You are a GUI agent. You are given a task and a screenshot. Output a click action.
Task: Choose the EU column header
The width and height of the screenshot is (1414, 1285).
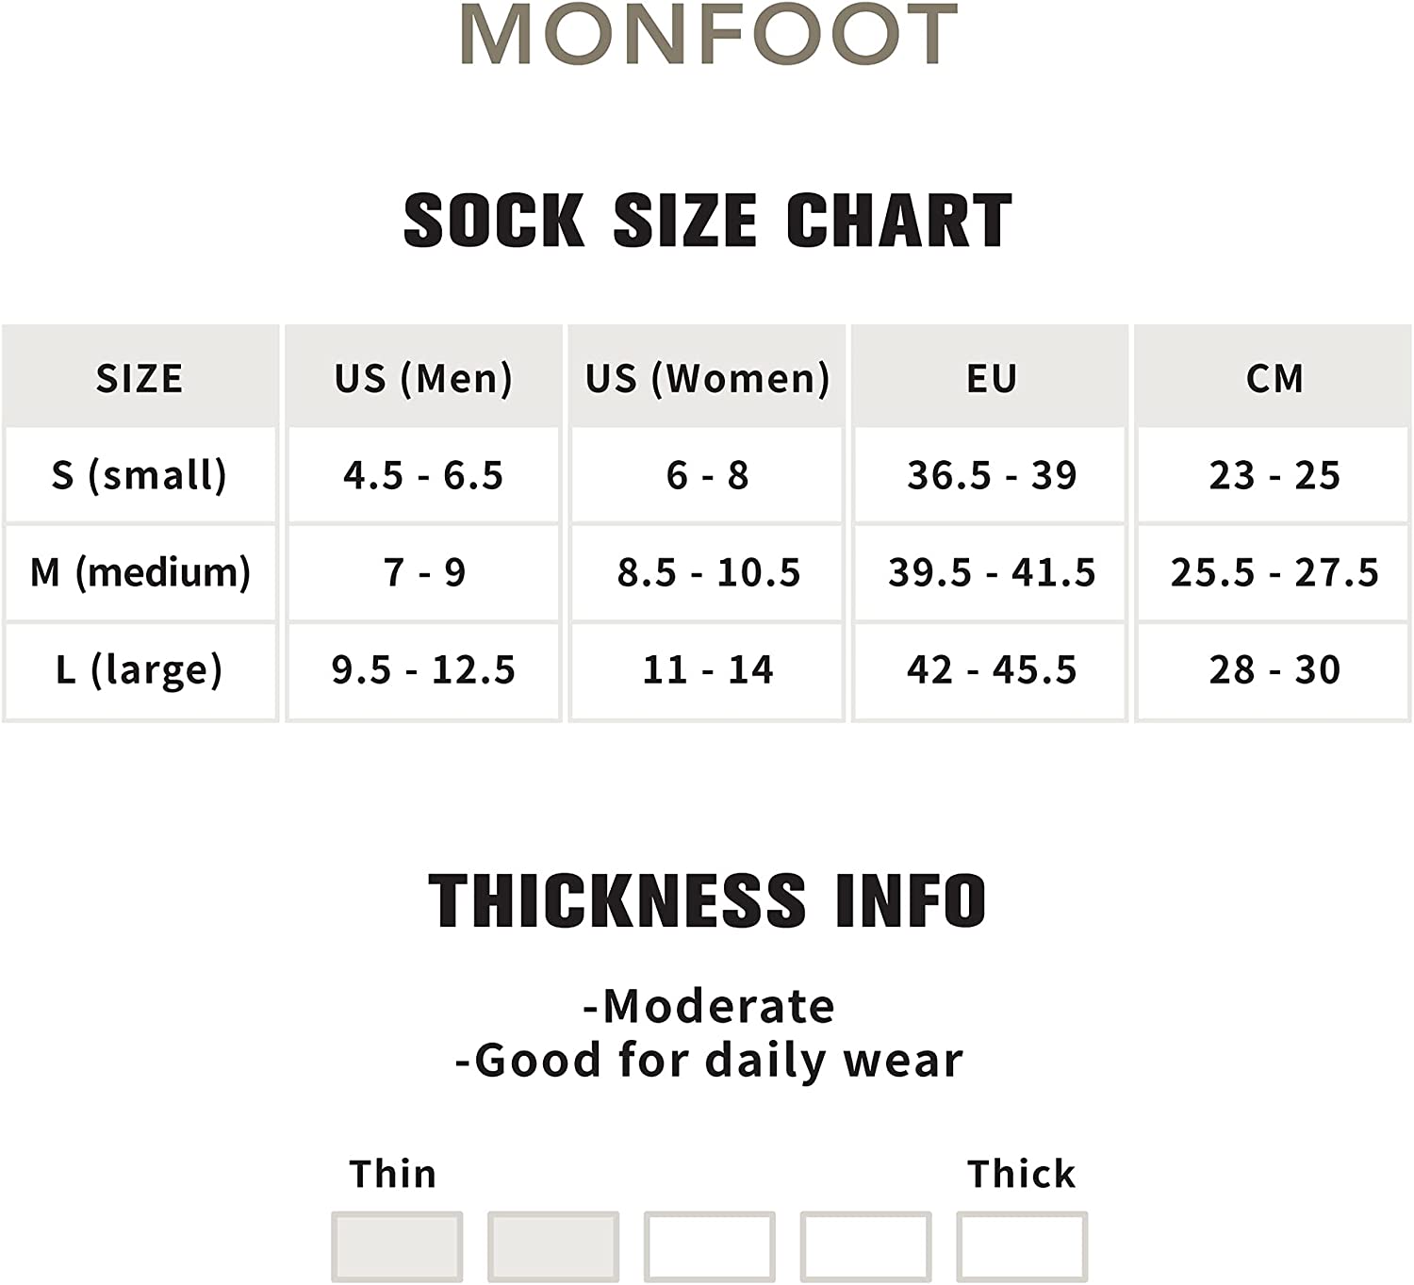991,378
